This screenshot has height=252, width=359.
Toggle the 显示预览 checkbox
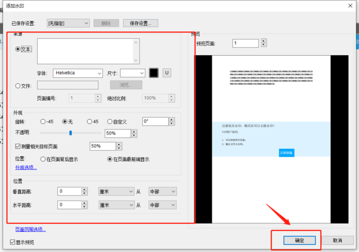tap(13, 242)
